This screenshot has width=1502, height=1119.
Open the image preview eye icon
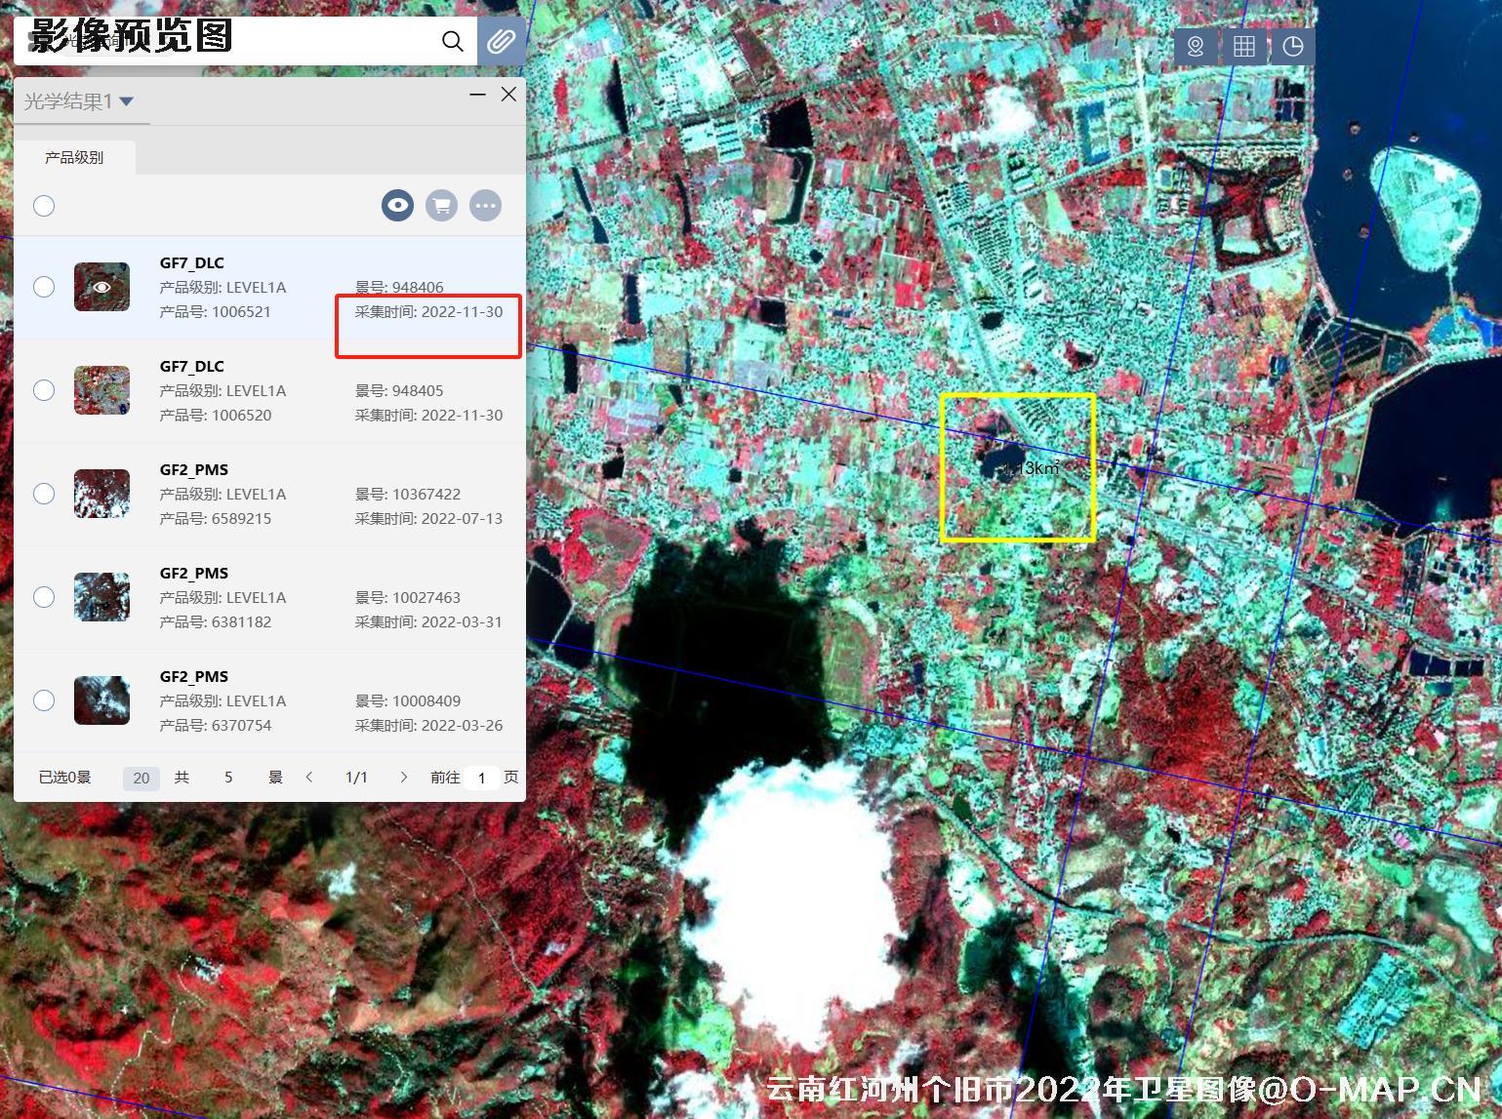tap(397, 205)
